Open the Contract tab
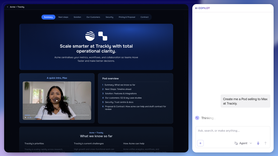 click(x=144, y=17)
